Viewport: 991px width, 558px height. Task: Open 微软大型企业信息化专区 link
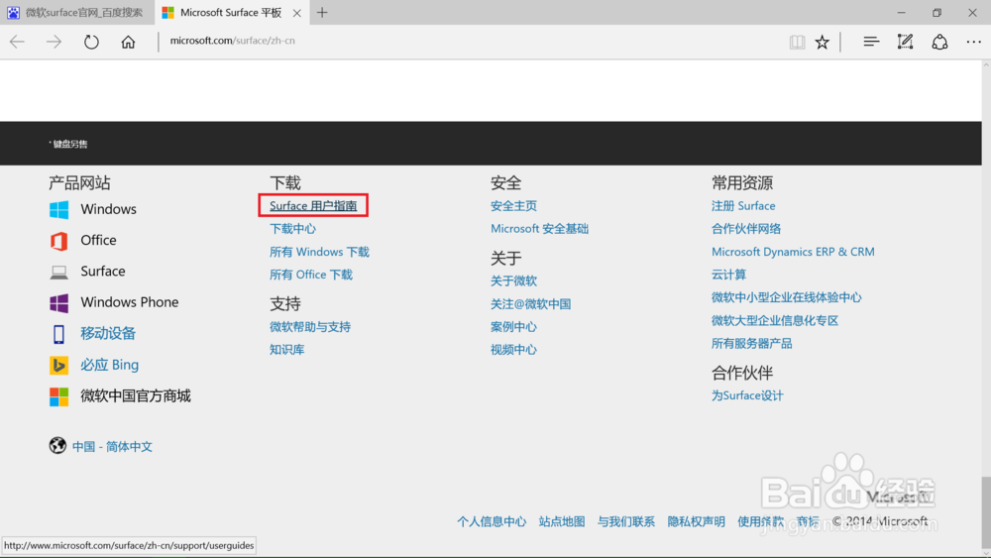click(x=775, y=321)
